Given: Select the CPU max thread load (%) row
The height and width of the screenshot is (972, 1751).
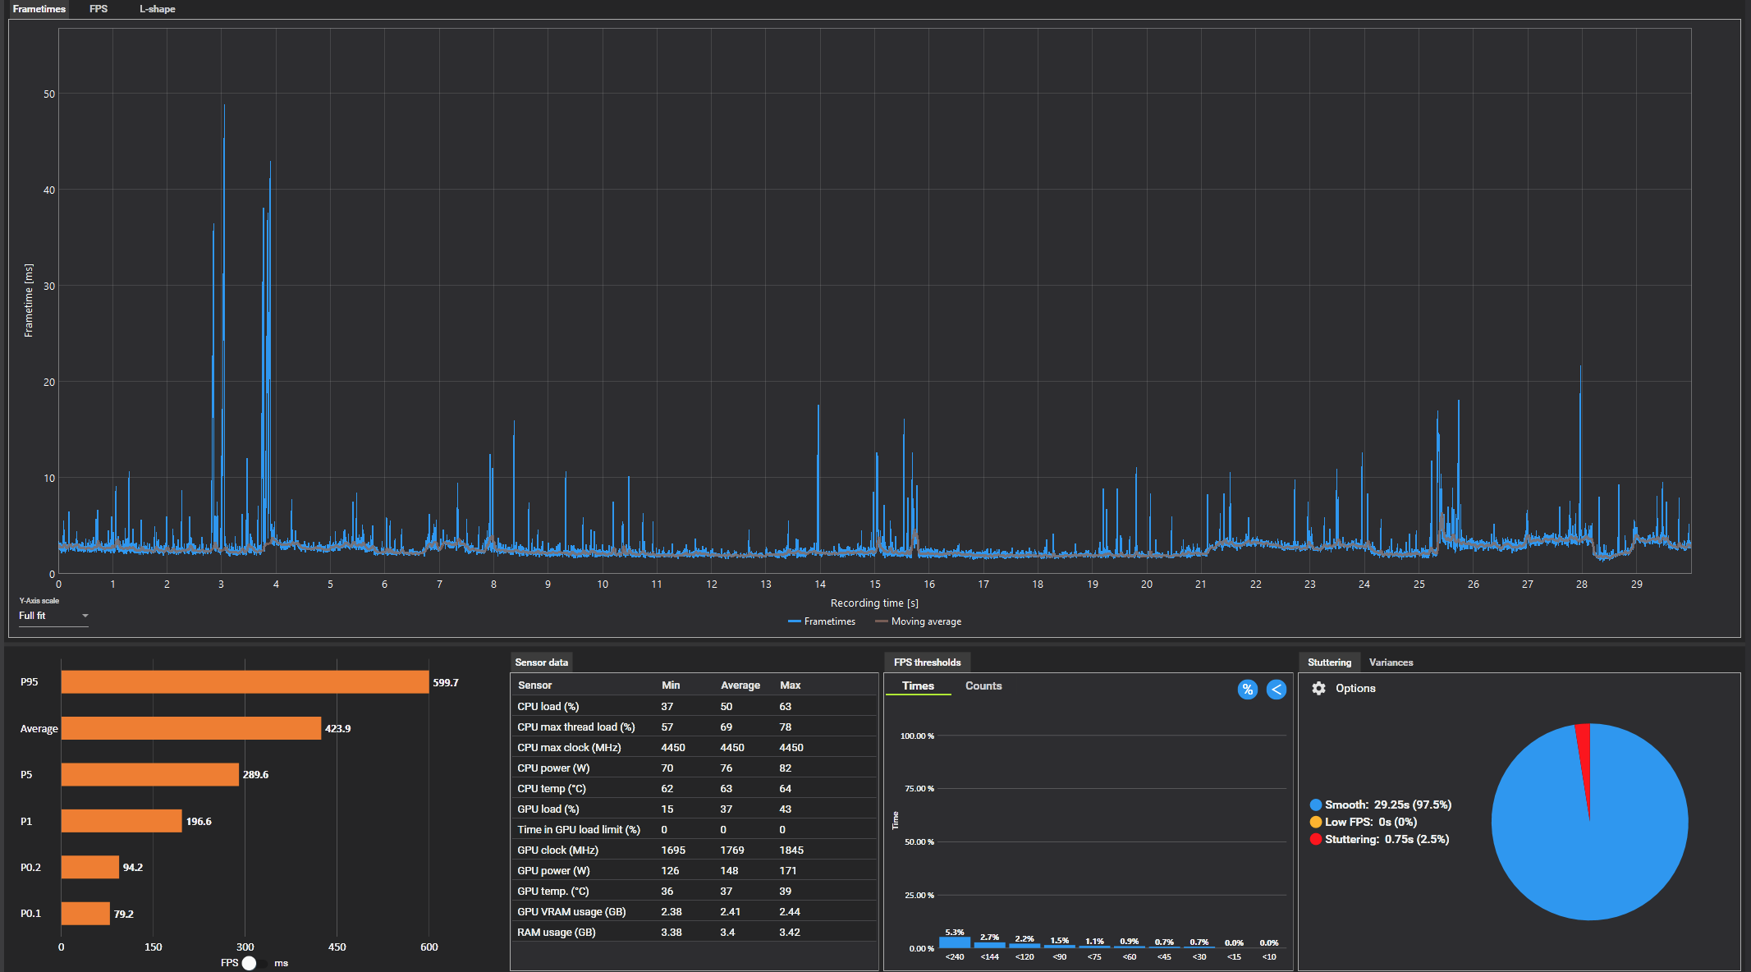Looking at the screenshot, I should 694,727.
